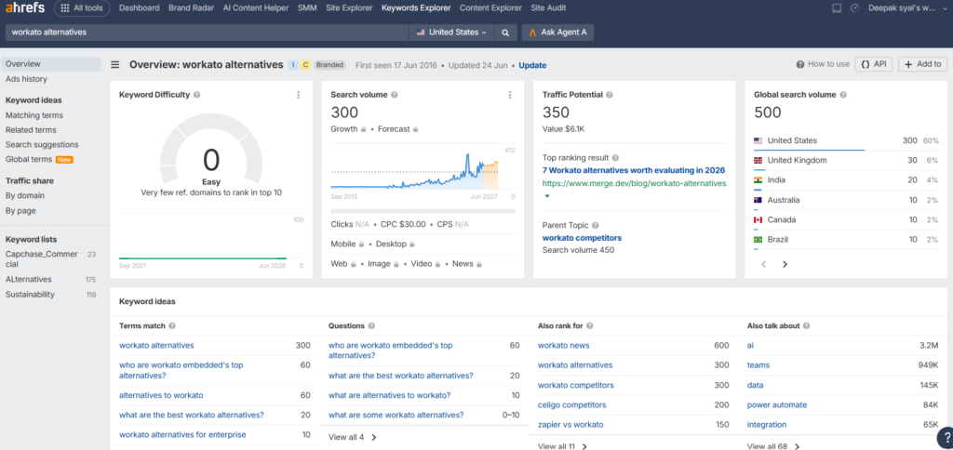
Task: Click the search magnifier button
Action: coord(505,33)
